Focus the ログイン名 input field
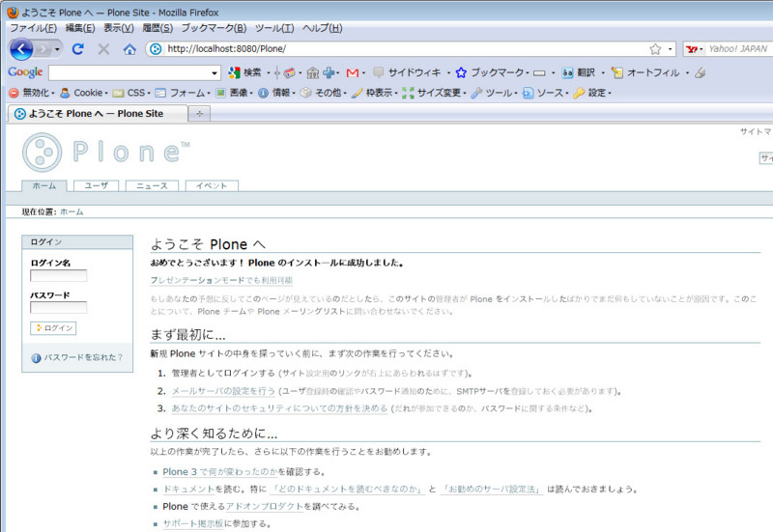The width and height of the screenshot is (773, 532). pos(58,275)
